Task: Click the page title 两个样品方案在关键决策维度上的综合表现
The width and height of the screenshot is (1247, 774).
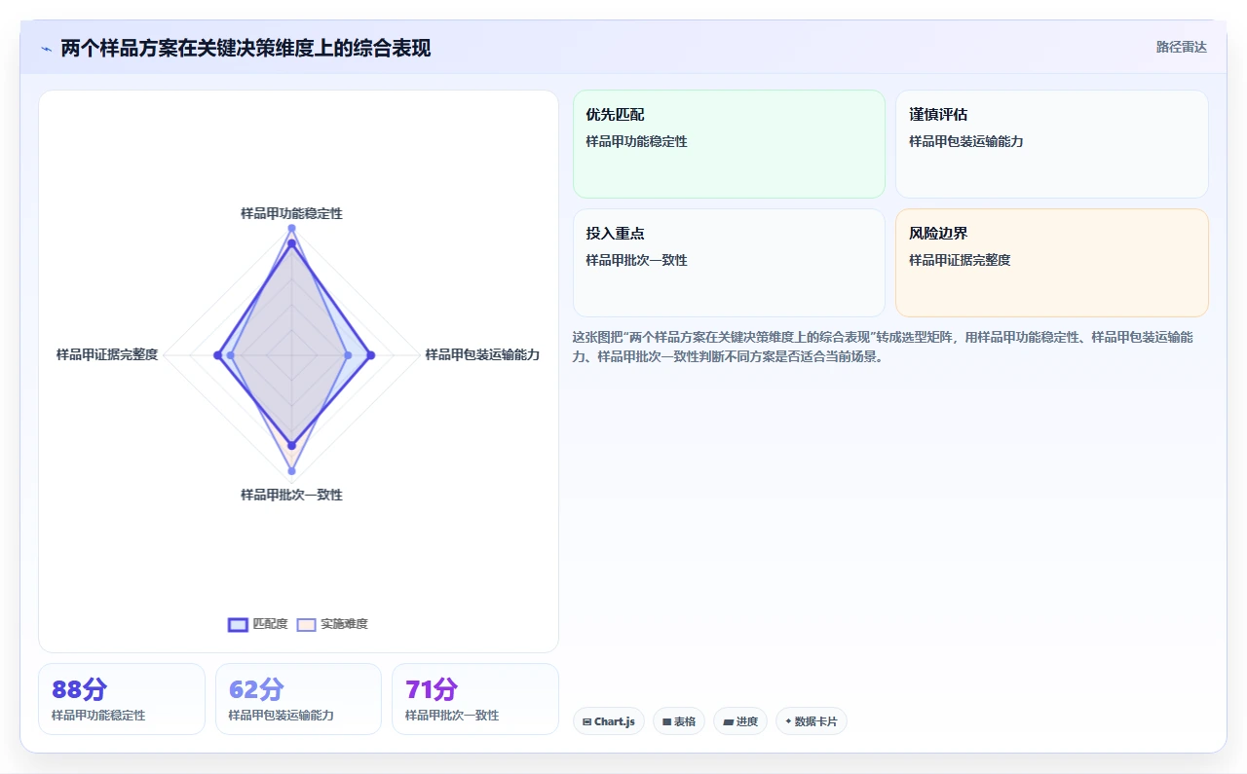Action: tap(246, 48)
